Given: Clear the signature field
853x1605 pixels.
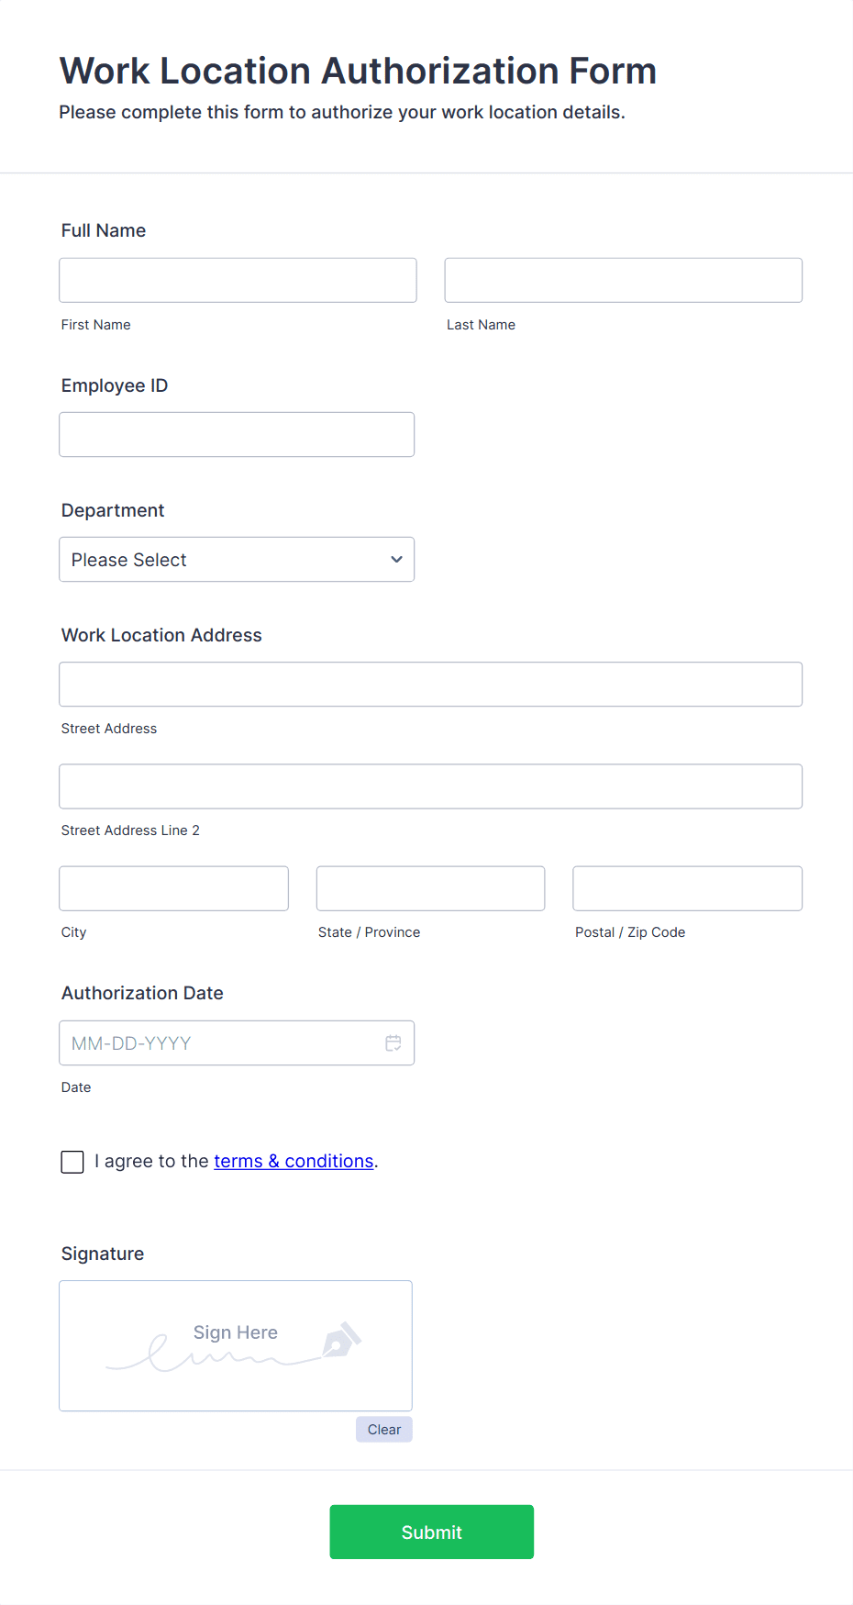Looking at the screenshot, I should [x=383, y=1429].
